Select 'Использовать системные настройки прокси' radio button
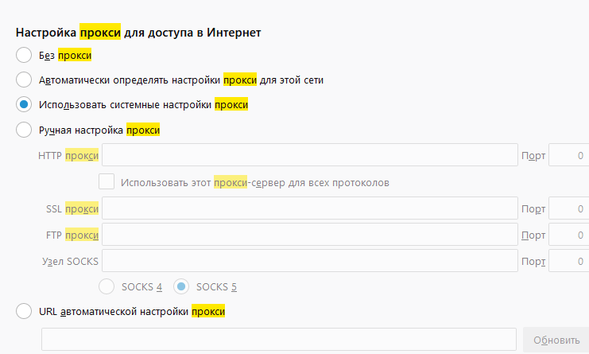 tap(24, 104)
